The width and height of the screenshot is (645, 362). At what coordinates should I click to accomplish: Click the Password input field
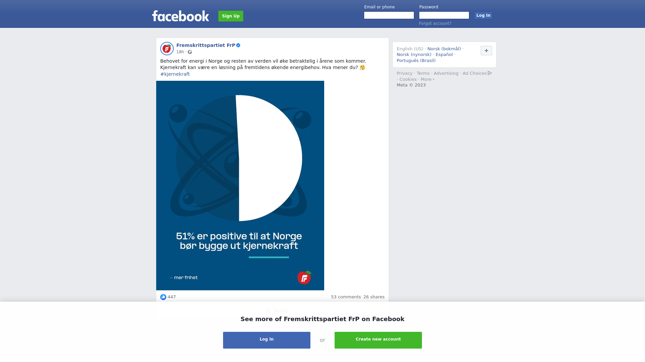coord(444,15)
